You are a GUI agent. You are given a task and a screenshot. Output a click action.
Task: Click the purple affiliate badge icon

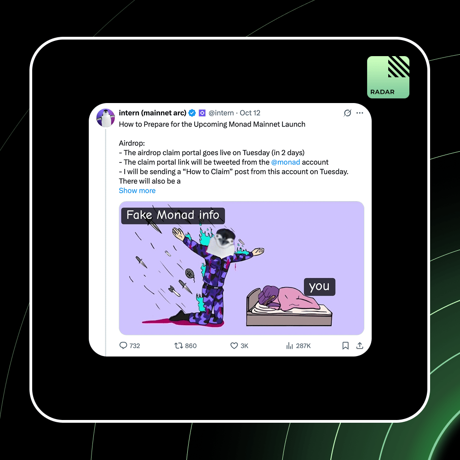[x=202, y=113]
